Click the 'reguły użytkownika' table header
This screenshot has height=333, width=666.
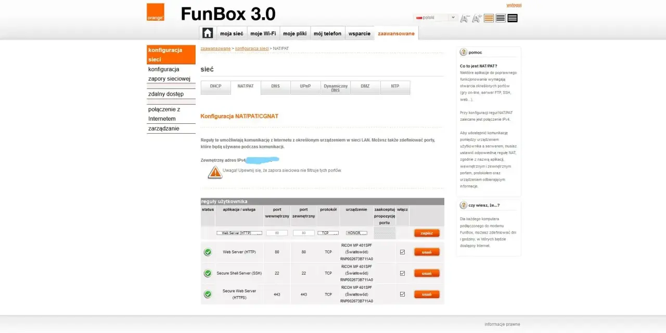323,201
